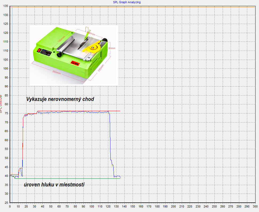
Task: Click the "80mm" height label in the image
Action: click(x=112, y=48)
